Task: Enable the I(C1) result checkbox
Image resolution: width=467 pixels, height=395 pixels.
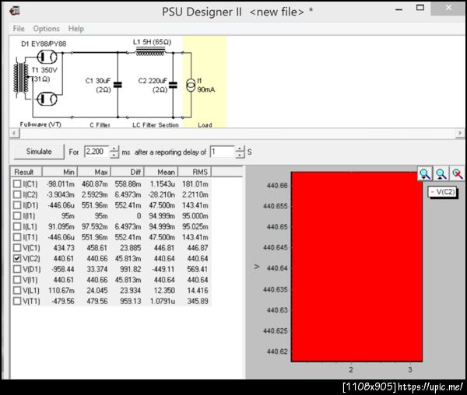Action: pyautogui.click(x=17, y=184)
